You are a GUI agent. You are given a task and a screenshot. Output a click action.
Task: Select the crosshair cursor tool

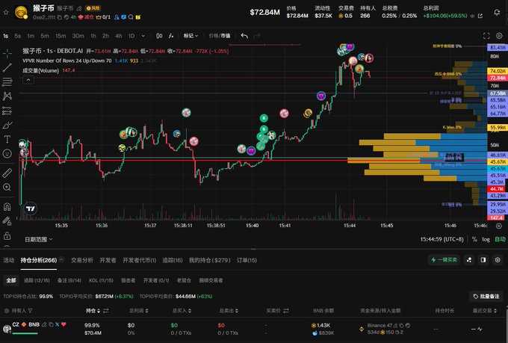(x=7, y=53)
